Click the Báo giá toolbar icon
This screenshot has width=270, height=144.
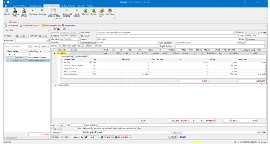[6, 11]
